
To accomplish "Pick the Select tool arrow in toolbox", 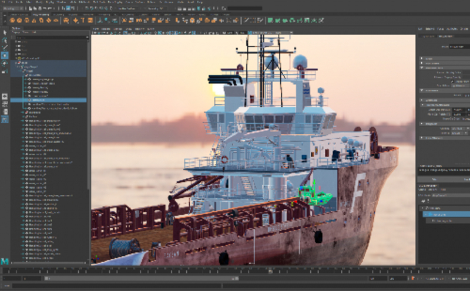I will 5,32.
